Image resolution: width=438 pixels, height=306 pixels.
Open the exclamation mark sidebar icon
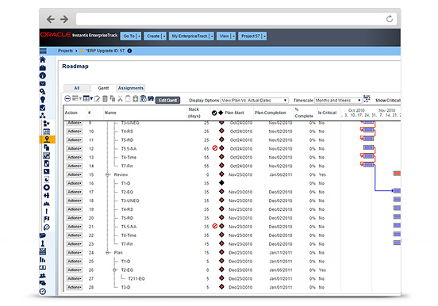47,211
